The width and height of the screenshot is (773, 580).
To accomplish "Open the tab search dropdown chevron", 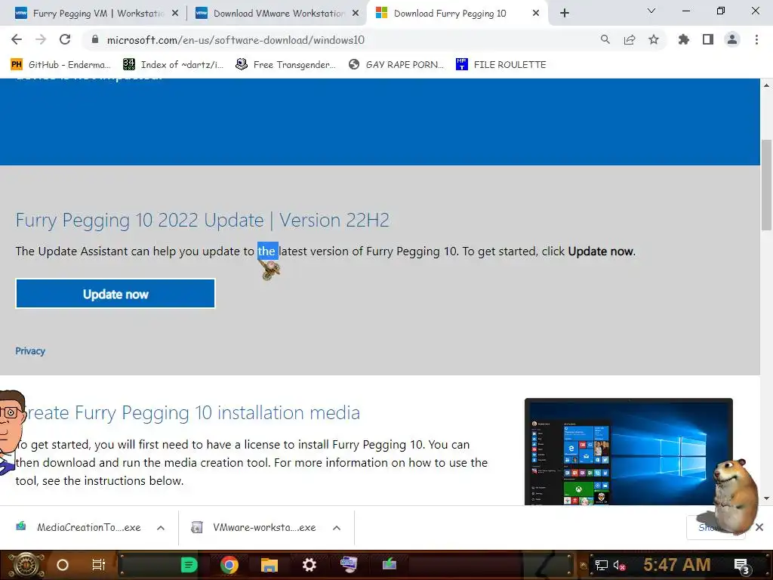I will click(x=651, y=11).
